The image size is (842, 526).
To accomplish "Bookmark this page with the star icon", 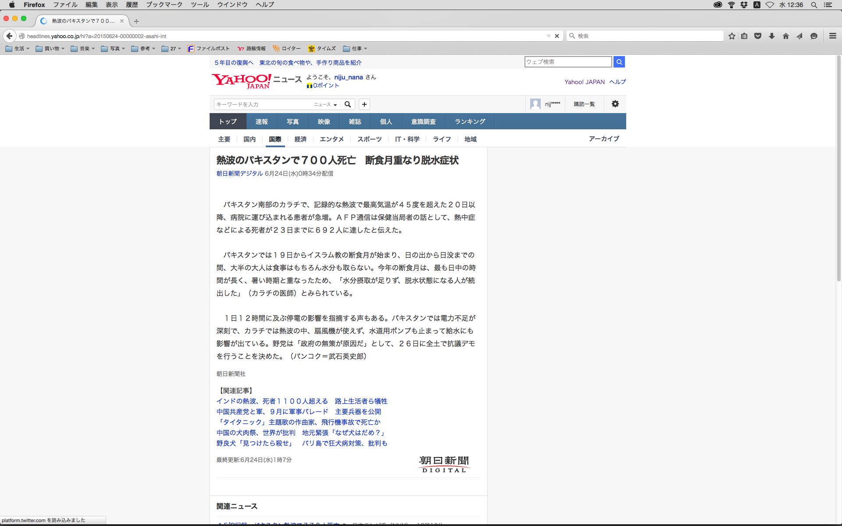I will tap(731, 36).
